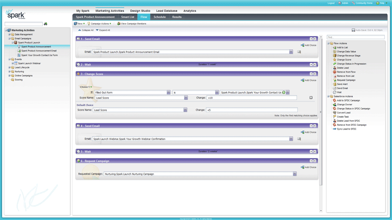The image size is (392, 220).
Task: Open the New dropdown menu
Action: [79, 24]
